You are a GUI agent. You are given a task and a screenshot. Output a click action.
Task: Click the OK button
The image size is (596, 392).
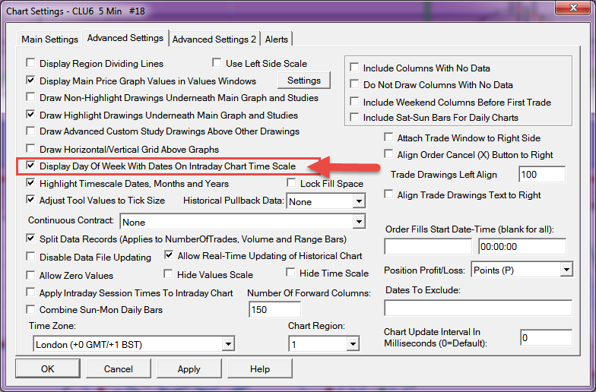pos(47,368)
